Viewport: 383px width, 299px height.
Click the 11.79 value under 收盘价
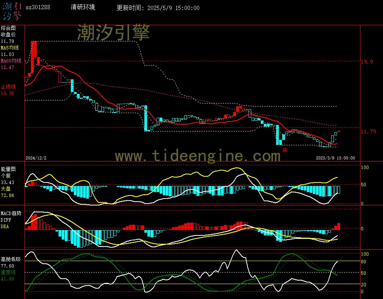pos(8,41)
